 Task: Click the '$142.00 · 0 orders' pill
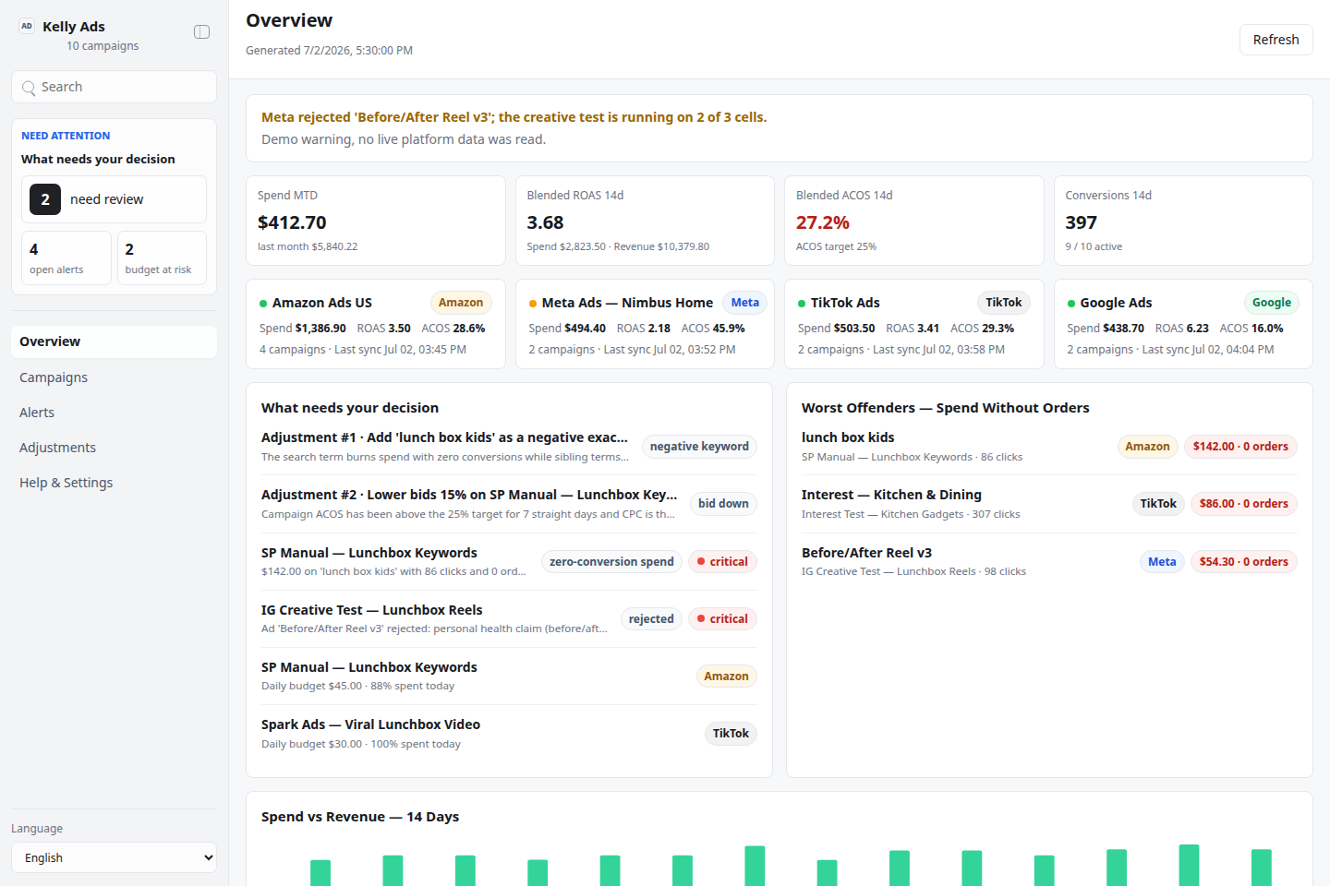pyautogui.click(x=1240, y=447)
